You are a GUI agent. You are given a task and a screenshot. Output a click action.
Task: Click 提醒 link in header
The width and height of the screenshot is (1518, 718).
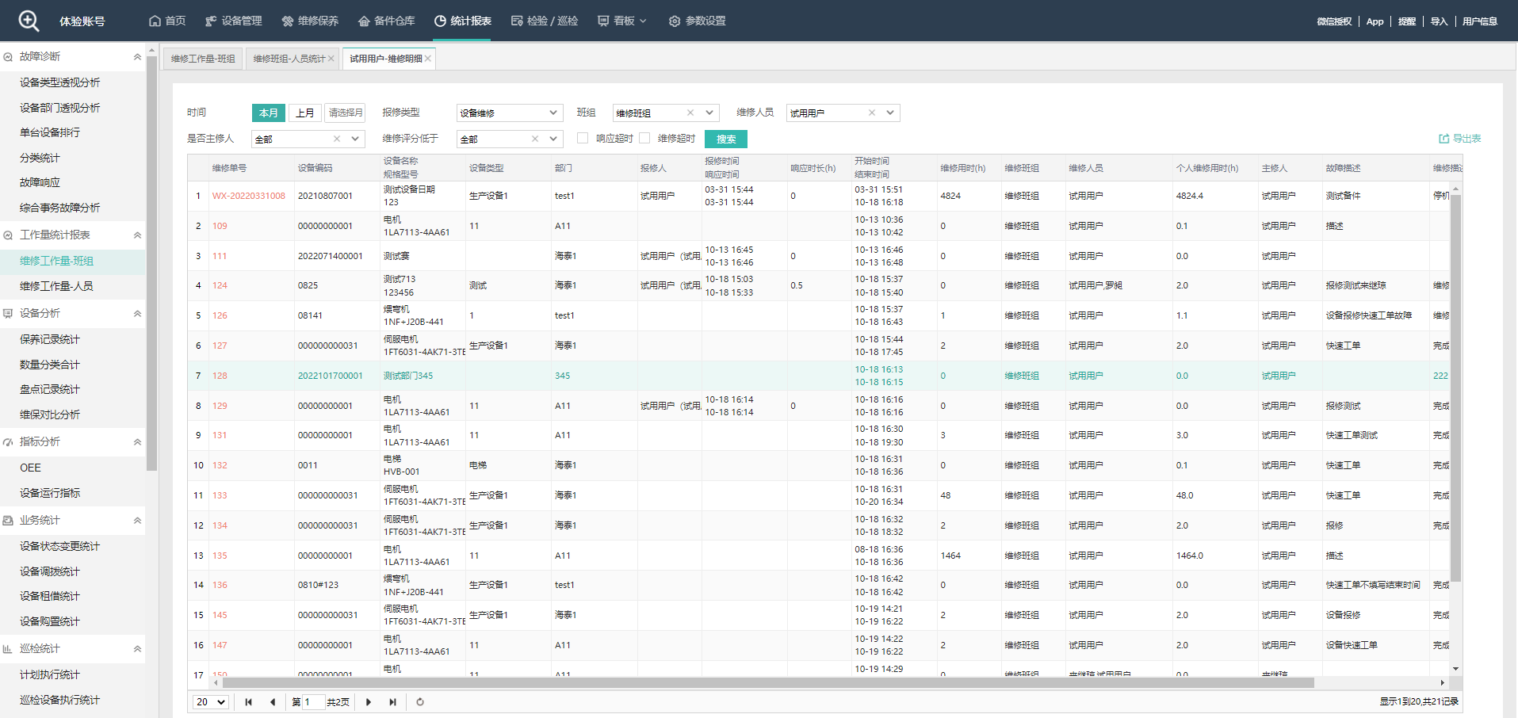pyautogui.click(x=1407, y=21)
